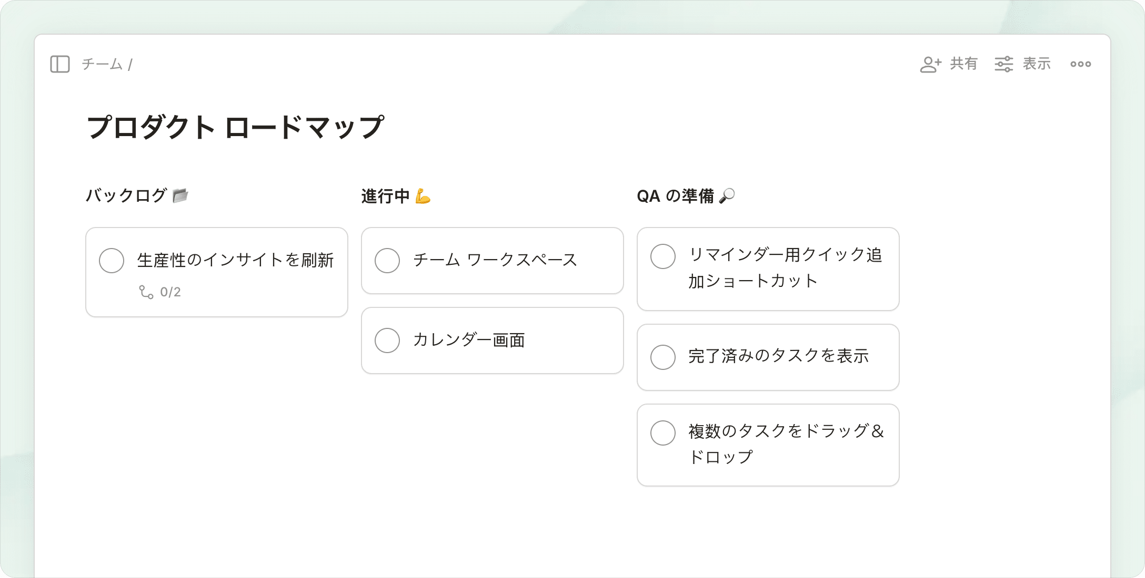The height and width of the screenshot is (578, 1145).
Task: Complete the 完了済みのタスクを表示 task
Action: (663, 357)
